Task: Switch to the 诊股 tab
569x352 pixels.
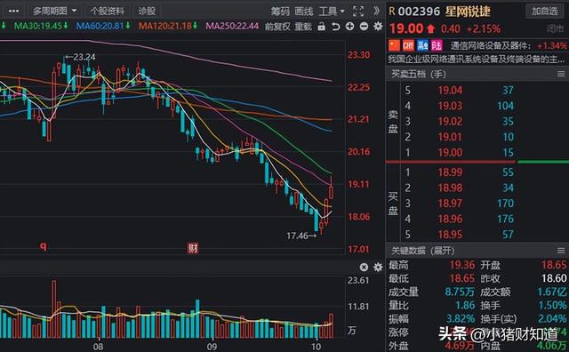Action: coord(147,12)
